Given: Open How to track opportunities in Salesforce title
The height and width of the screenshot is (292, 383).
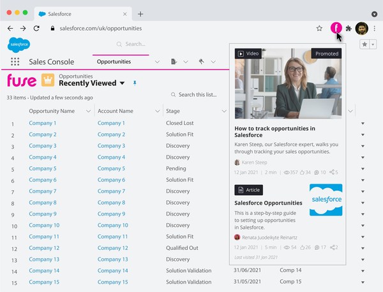Looking at the screenshot, I should pyautogui.click(x=274, y=132).
